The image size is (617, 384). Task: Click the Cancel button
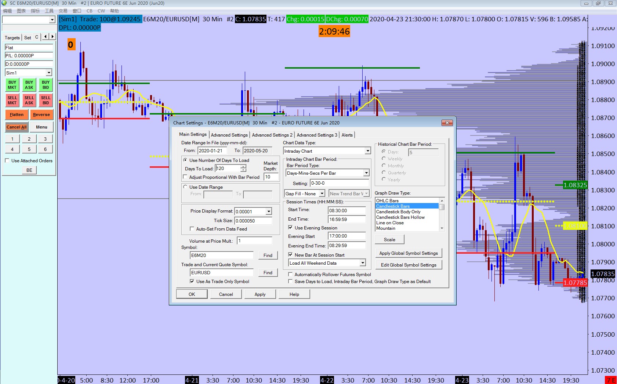(x=226, y=294)
